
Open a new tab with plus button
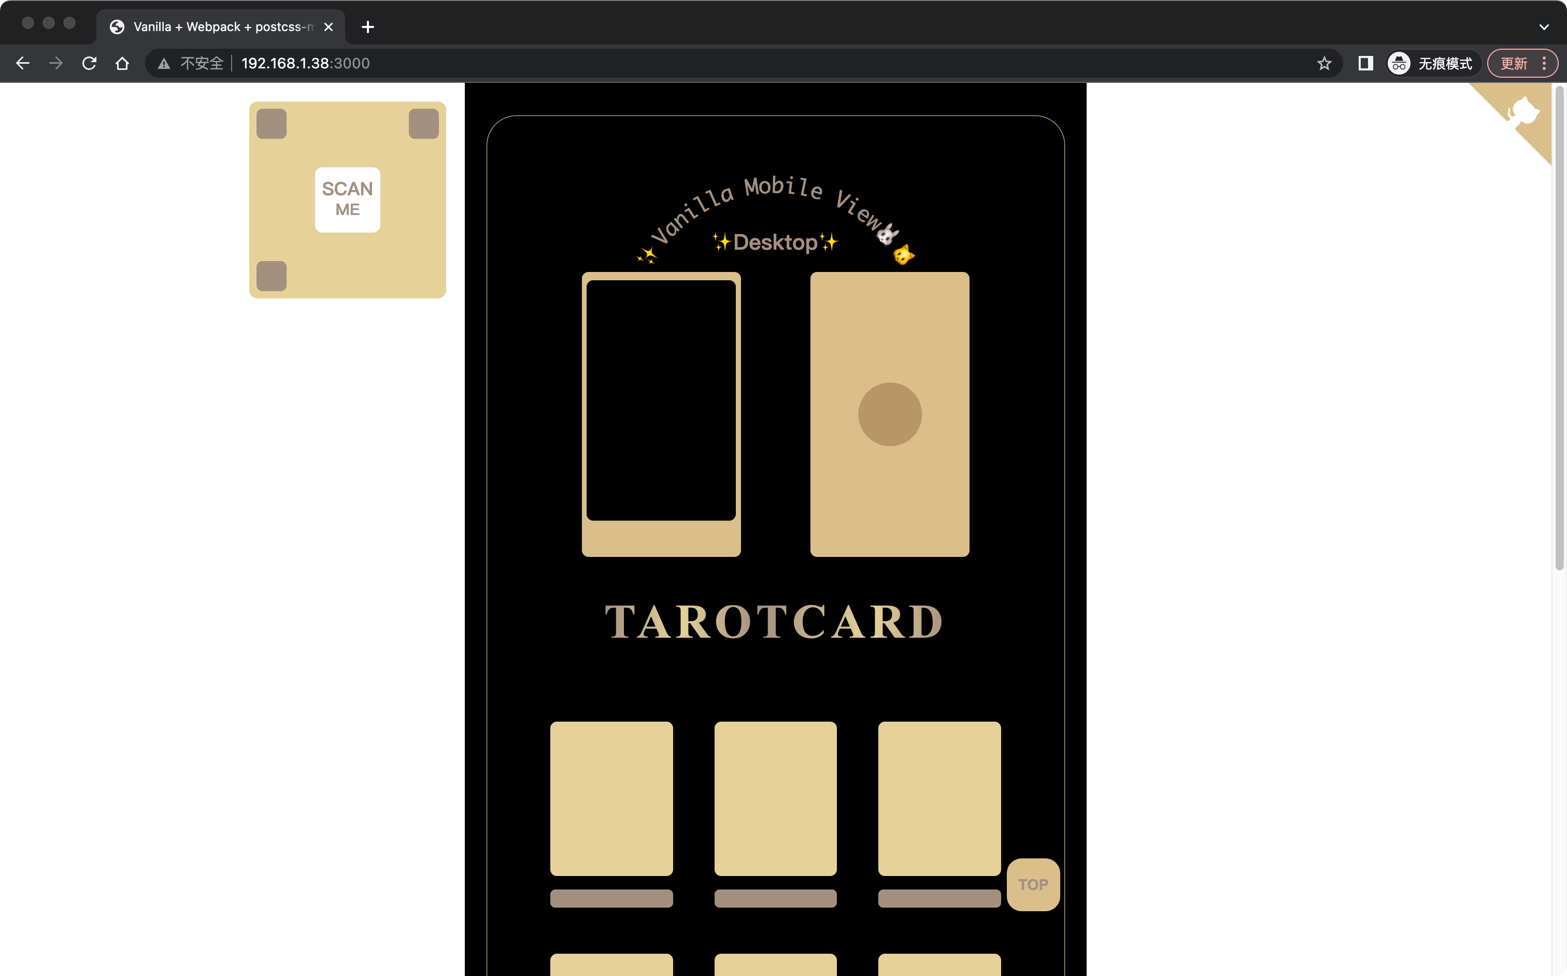coord(368,27)
